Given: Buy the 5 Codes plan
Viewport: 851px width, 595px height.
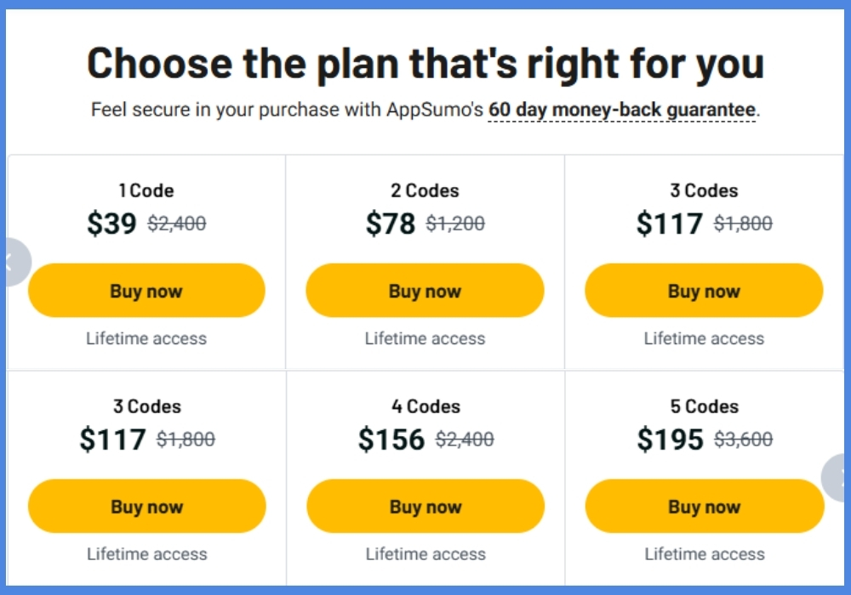Looking at the screenshot, I should 704,507.
